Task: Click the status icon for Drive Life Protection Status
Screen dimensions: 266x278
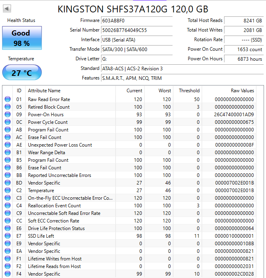Action: 8,228
